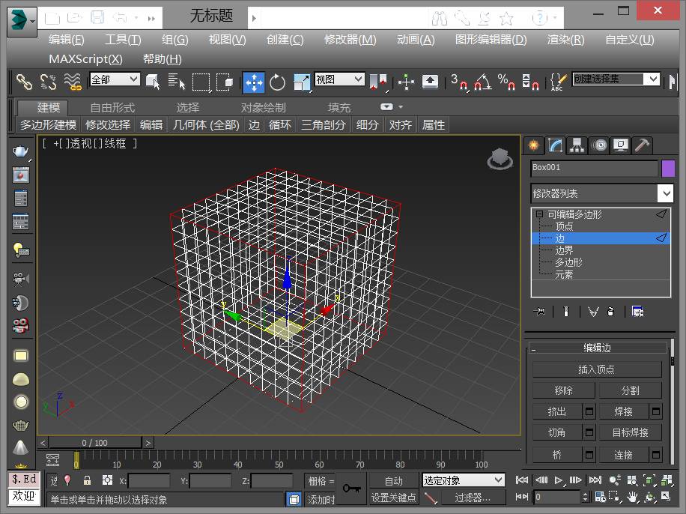The image size is (686, 514).
Task: Collapse the 可编辑多边形 stack entry
Action: [x=539, y=214]
